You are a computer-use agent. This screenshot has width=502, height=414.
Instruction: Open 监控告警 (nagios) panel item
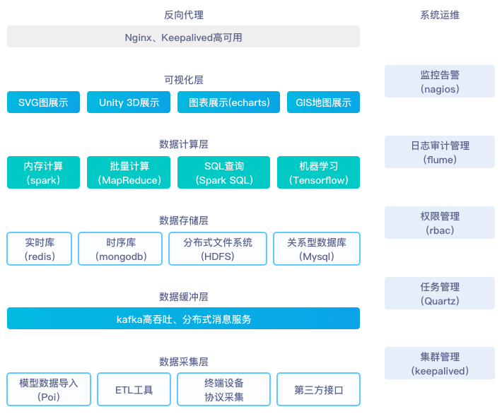tap(439, 81)
